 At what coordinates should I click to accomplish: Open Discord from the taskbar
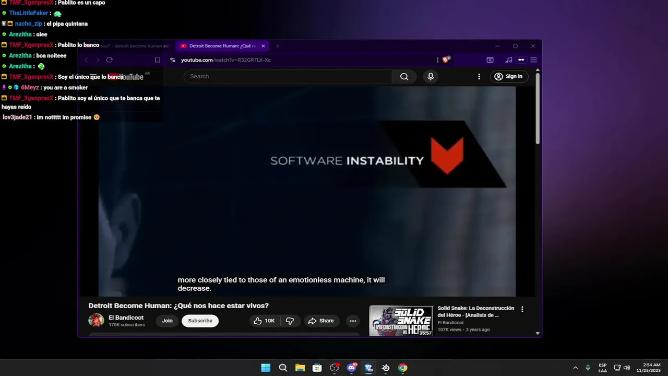[x=351, y=368]
